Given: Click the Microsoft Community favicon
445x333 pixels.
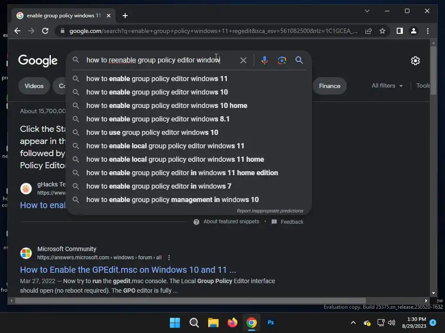Looking at the screenshot, I should click(x=26, y=253).
